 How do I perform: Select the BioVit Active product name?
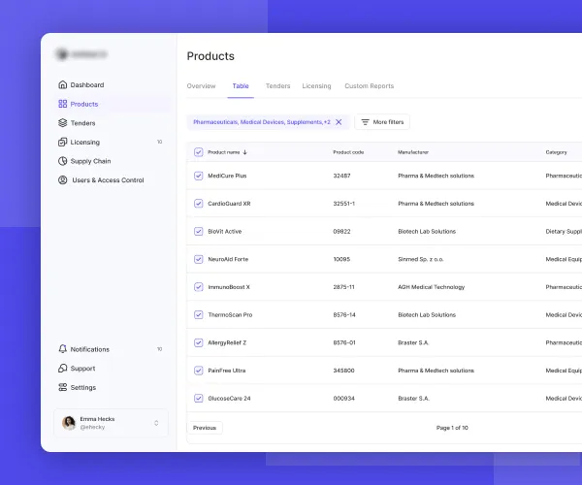(x=225, y=232)
